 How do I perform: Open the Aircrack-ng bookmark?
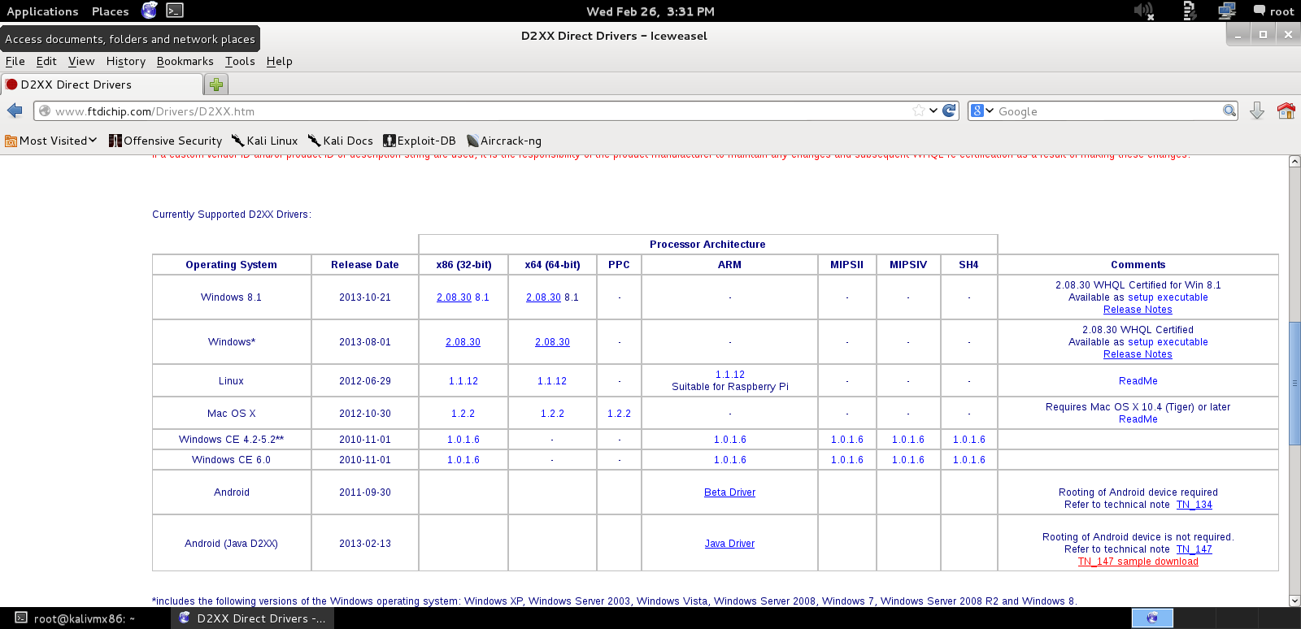(x=504, y=141)
